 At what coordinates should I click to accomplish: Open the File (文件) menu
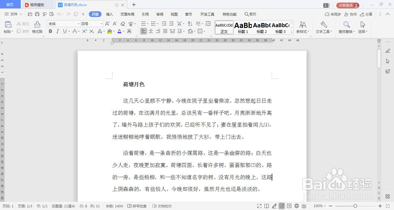pos(14,14)
